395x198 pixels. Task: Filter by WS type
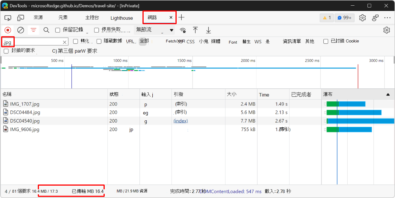tap(258, 42)
